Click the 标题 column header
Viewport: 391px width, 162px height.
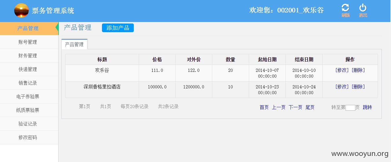pyautogui.click(x=102, y=59)
